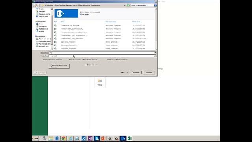Open the Сервис (Tools) dropdown

[124, 73]
